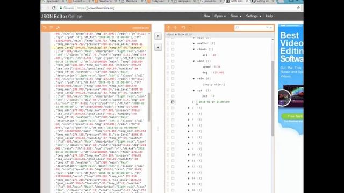Collapse the sys object node

(x=193, y=91)
